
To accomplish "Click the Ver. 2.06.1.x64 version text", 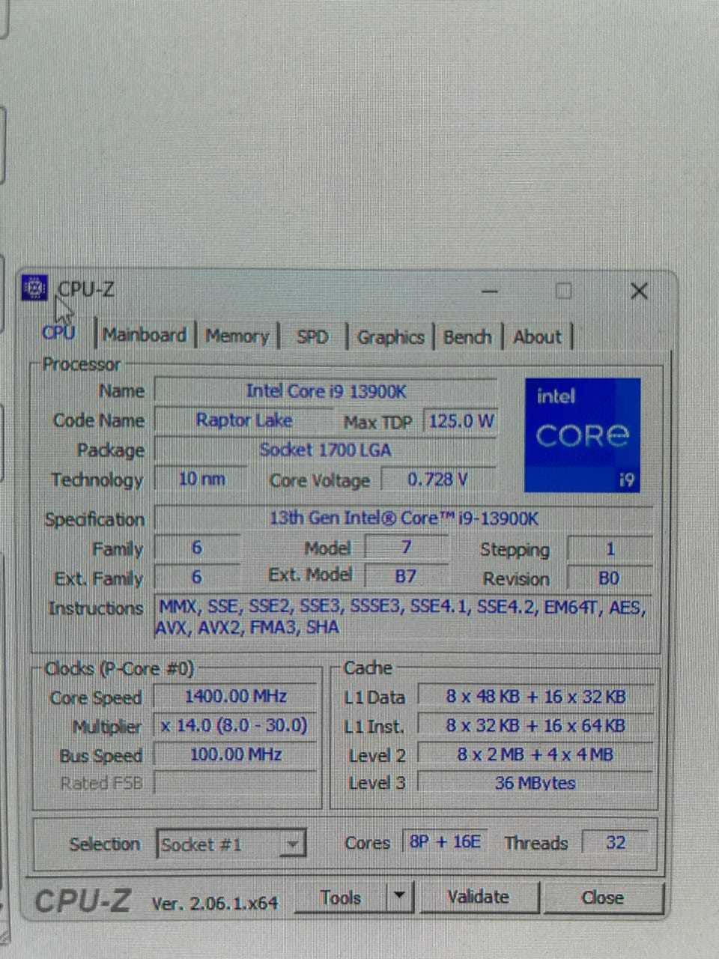I will tap(215, 903).
